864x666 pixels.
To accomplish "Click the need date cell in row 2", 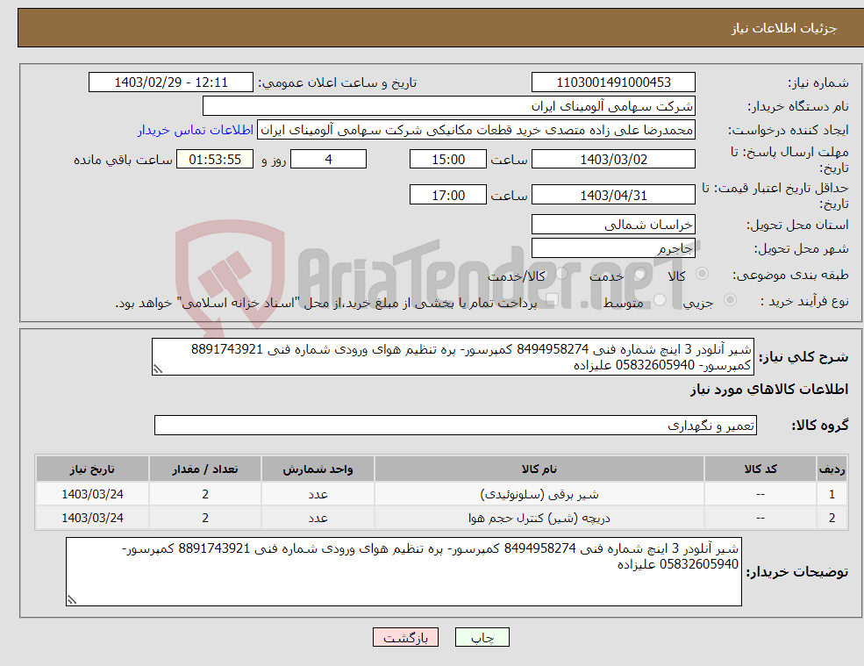I will 92,518.
